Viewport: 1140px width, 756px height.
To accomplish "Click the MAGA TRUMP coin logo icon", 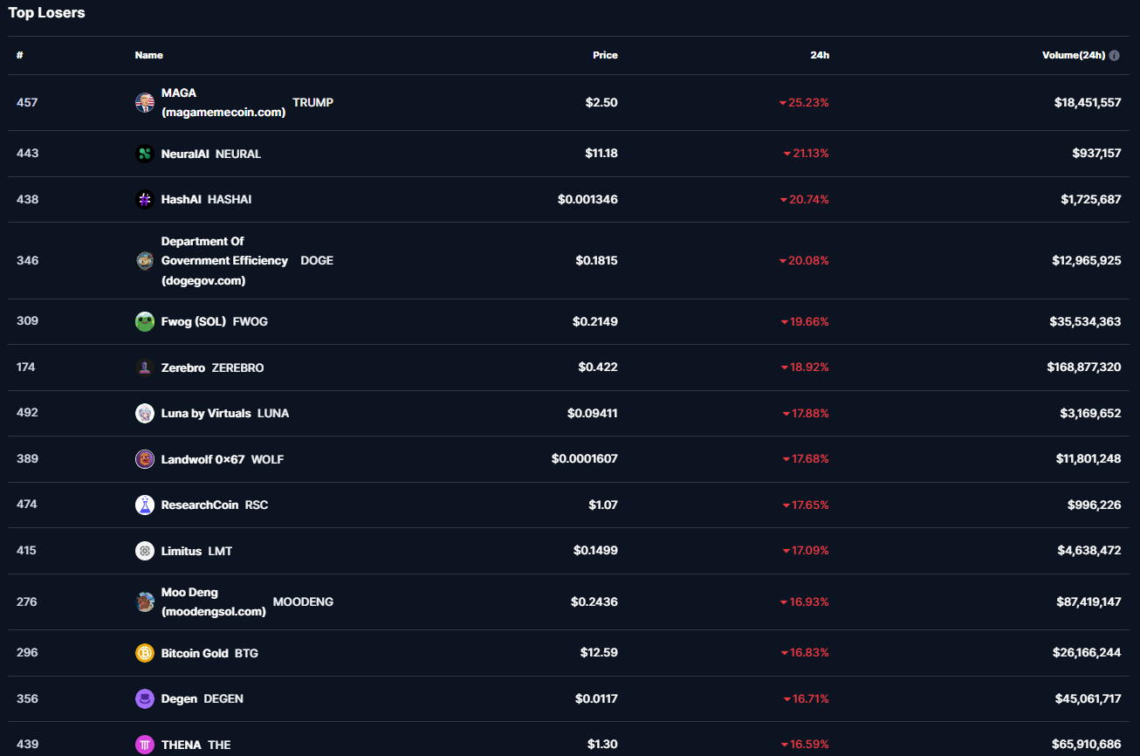I will coord(145,103).
